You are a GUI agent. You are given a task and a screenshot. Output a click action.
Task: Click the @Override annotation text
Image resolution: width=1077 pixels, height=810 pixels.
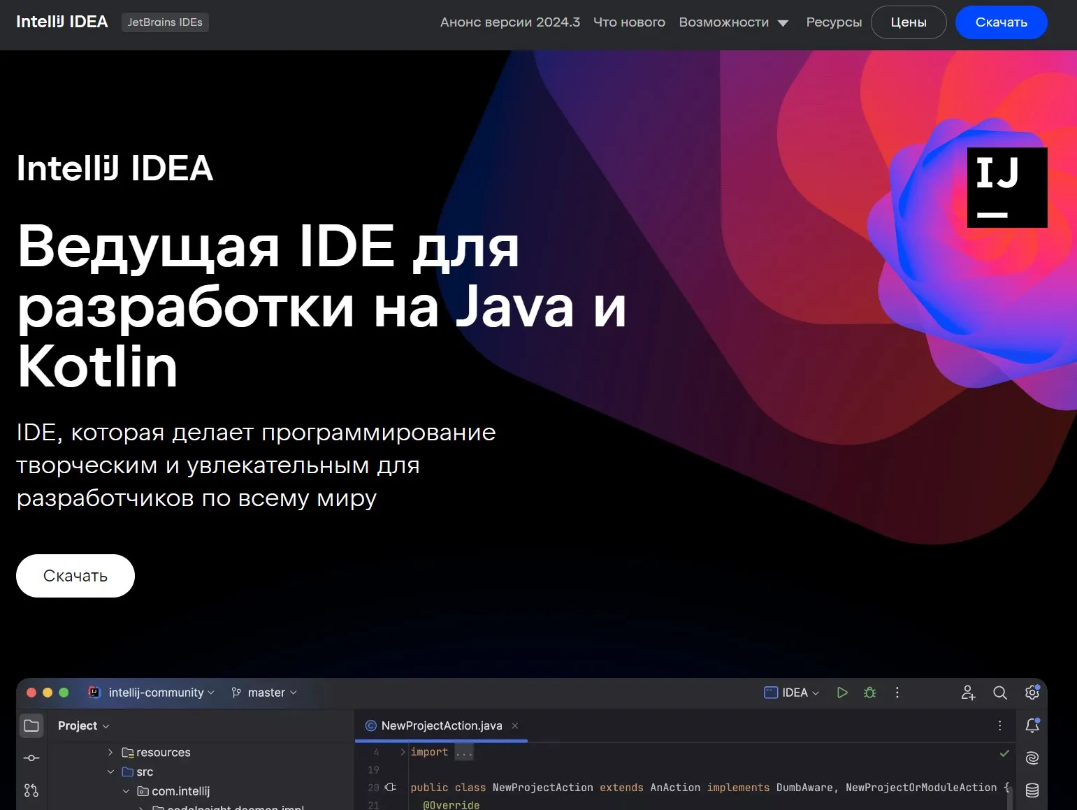click(451, 804)
